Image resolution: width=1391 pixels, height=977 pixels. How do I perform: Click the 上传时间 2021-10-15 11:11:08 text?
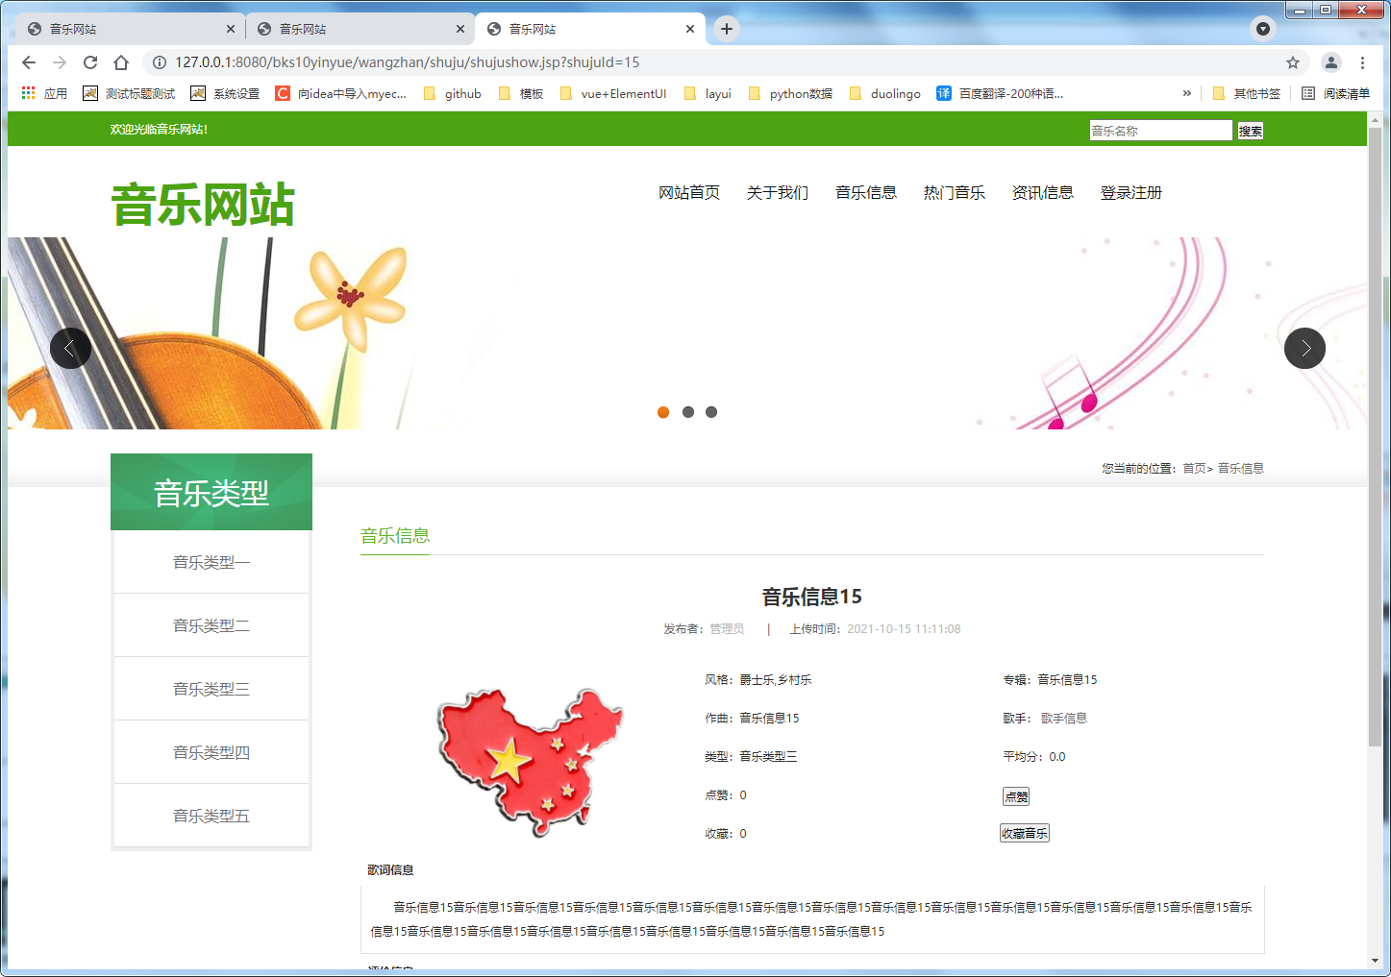click(x=876, y=629)
